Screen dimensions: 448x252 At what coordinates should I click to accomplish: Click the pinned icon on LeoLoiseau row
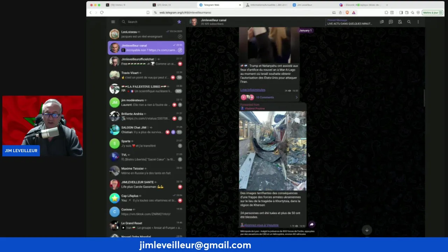(180, 36)
